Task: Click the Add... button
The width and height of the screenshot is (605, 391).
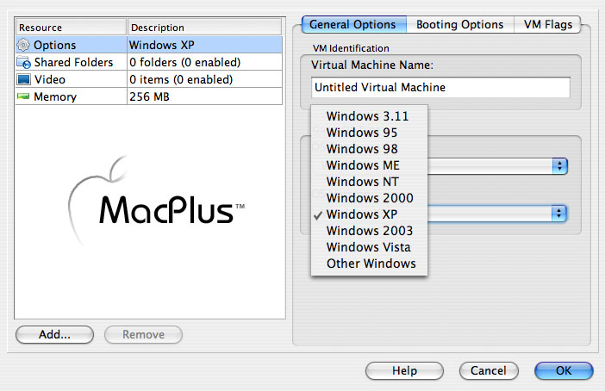Action: [x=55, y=334]
